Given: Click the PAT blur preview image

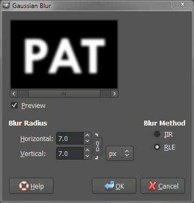Looking at the screenshot, I should pyautogui.click(x=64, y=54).
